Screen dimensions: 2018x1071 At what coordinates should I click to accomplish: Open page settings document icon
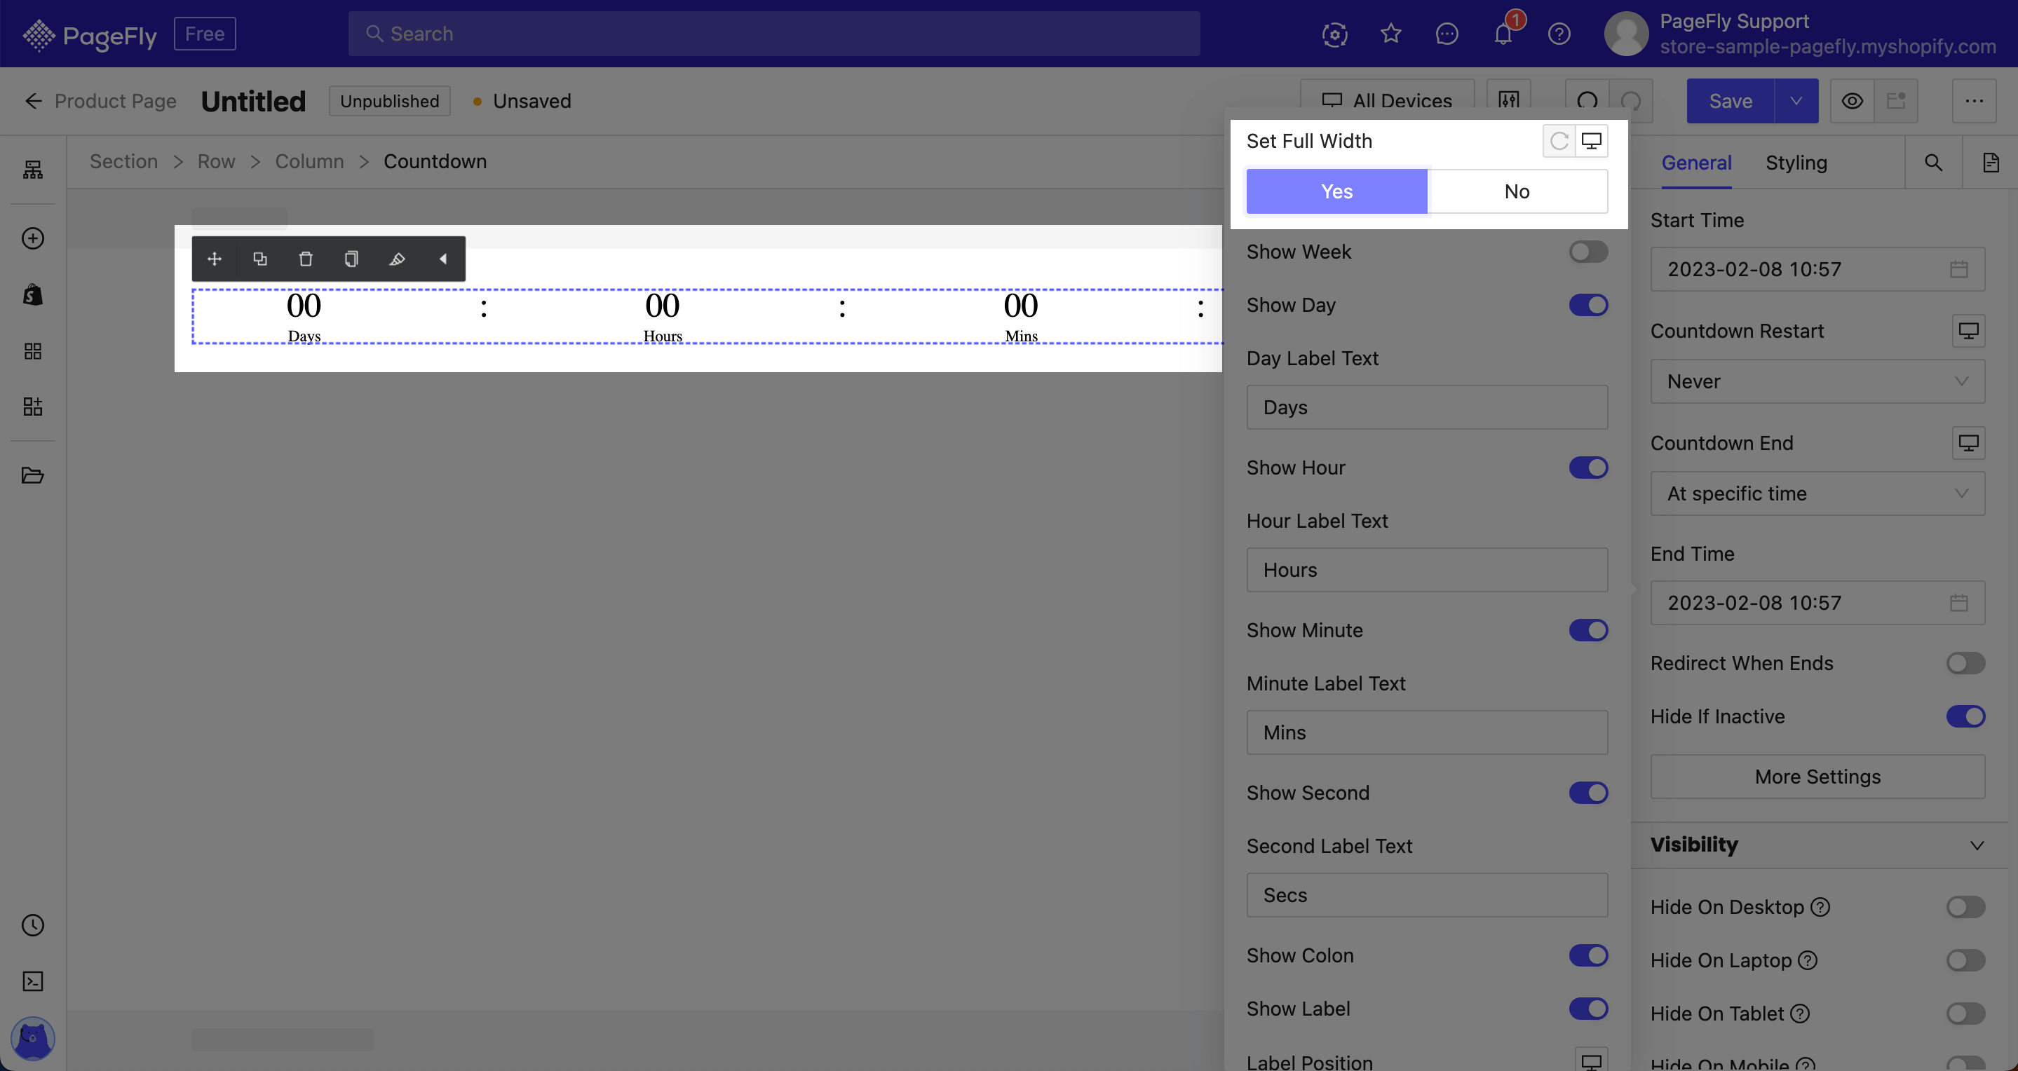click(1991, 163)
